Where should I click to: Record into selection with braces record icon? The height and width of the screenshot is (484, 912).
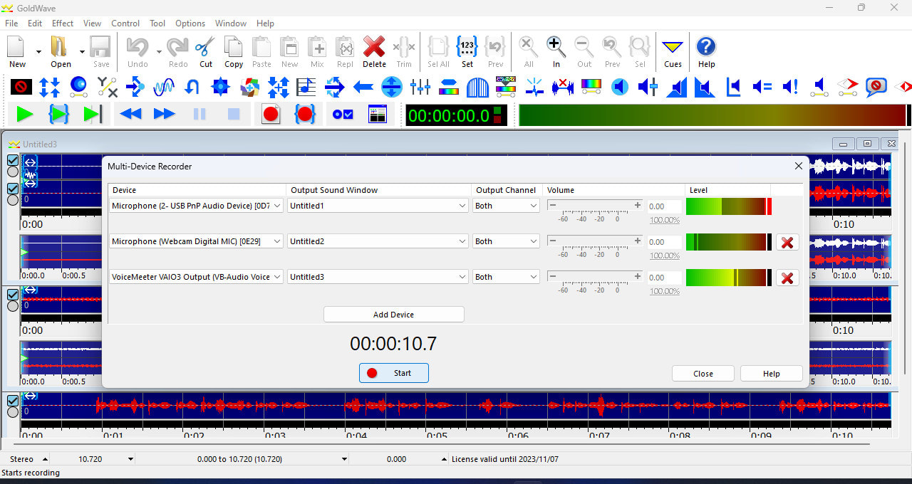(x=305, y=114)
